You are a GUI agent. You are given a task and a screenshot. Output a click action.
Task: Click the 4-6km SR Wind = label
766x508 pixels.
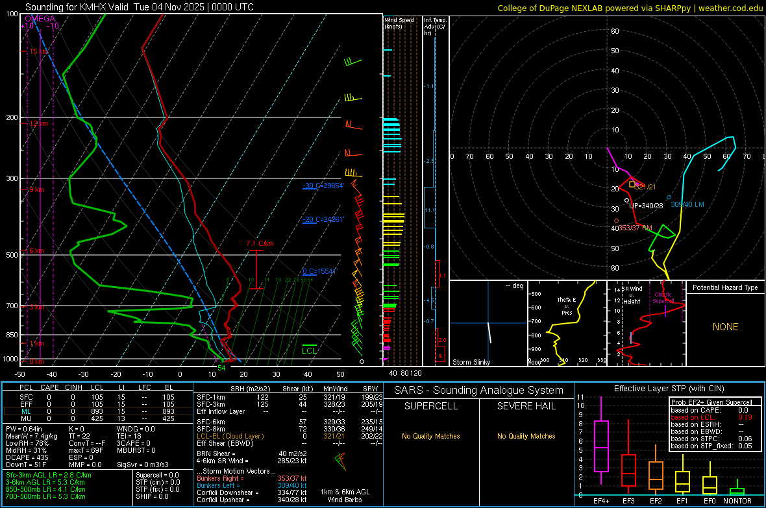[x=222, y=461]
